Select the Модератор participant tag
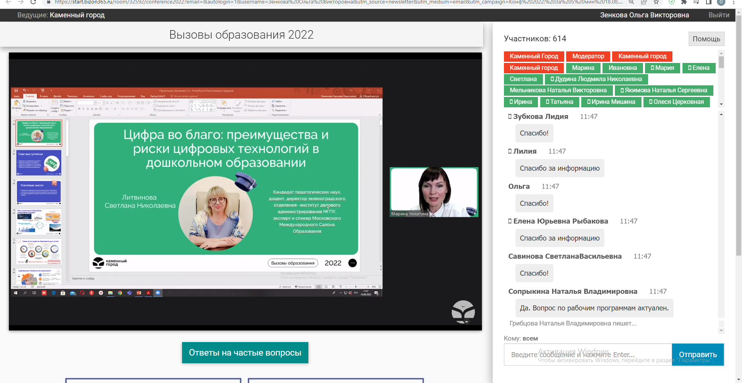Image resolution: width=742 pixels, height=383 pixels. point(588,56)
